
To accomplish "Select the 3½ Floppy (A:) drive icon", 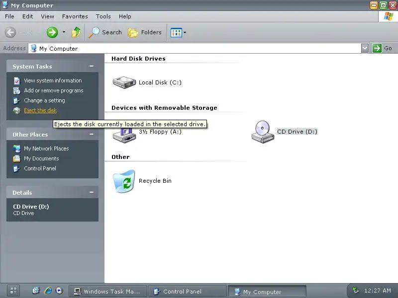I will click(124, 136).
